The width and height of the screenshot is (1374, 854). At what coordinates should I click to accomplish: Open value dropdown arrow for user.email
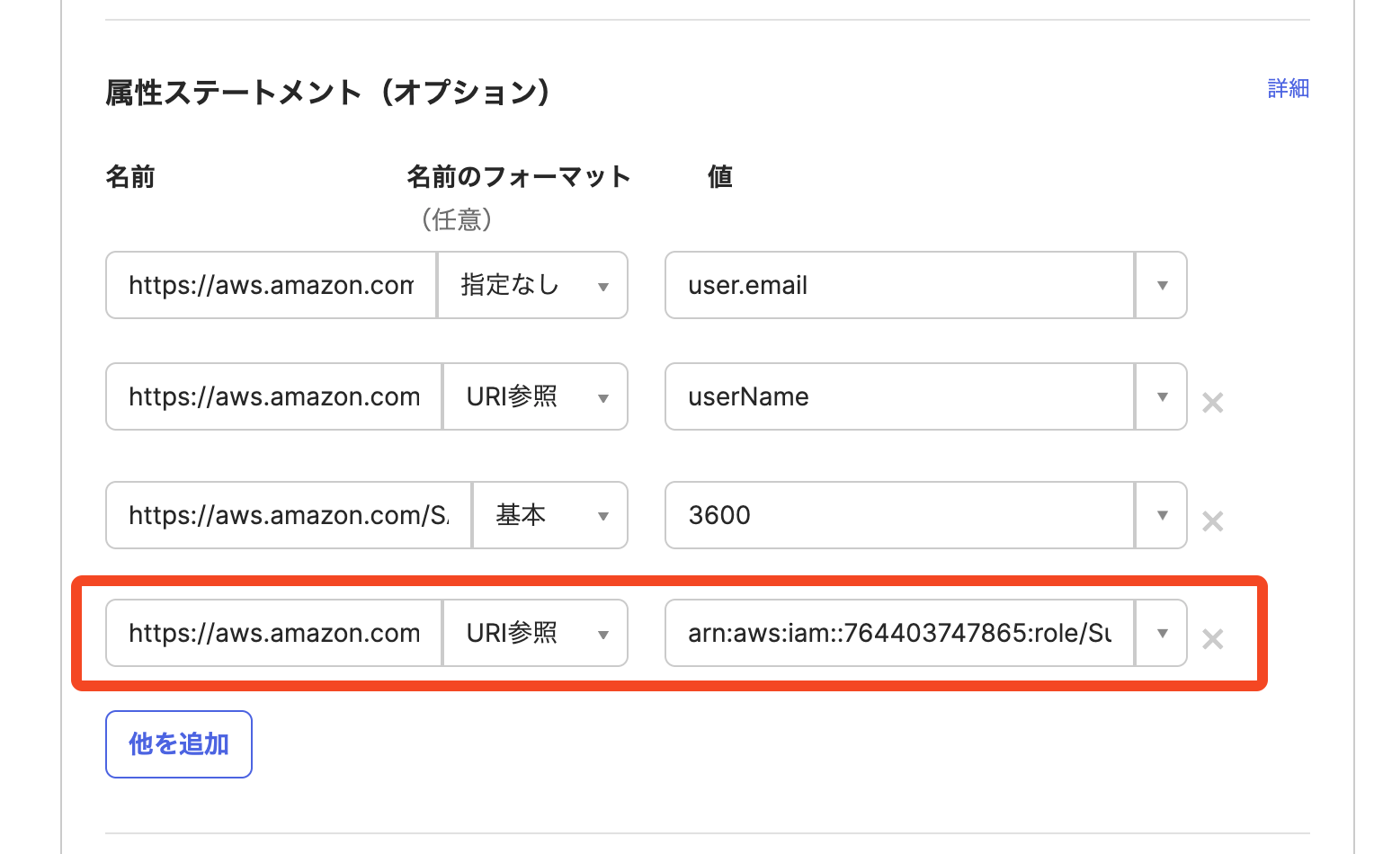(1162, 285)
